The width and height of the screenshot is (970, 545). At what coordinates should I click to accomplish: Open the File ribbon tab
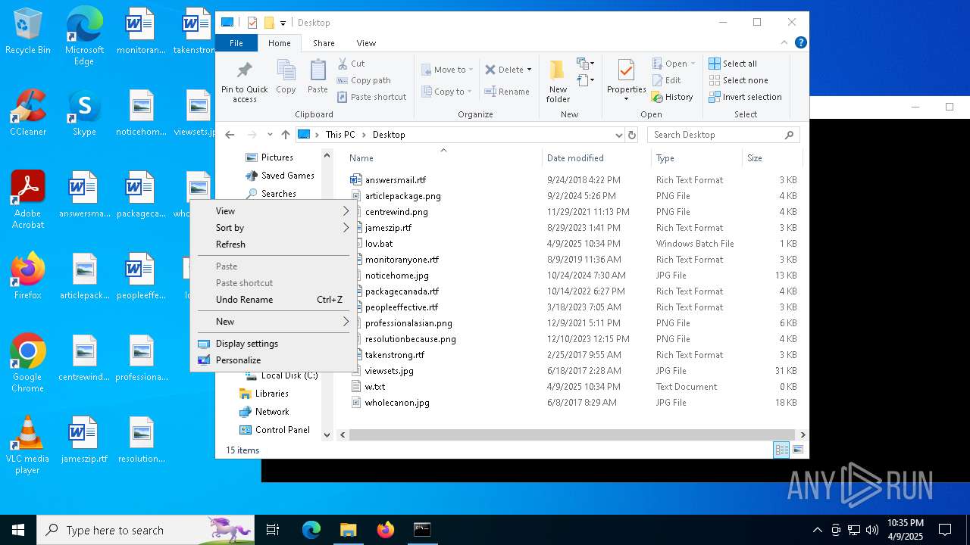pyautogui.click(x=236, y=43)
